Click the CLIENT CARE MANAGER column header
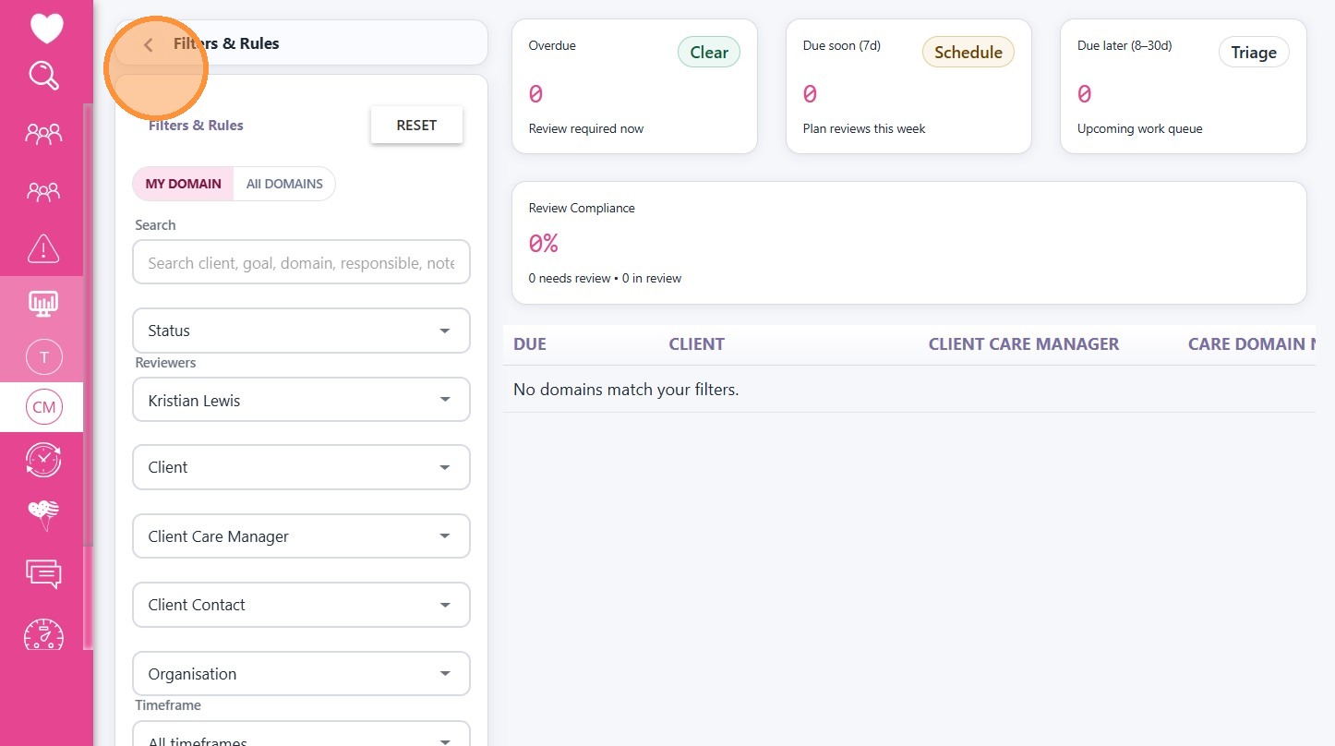This screenshot has width=1335, height=746. click(1023, 344)
